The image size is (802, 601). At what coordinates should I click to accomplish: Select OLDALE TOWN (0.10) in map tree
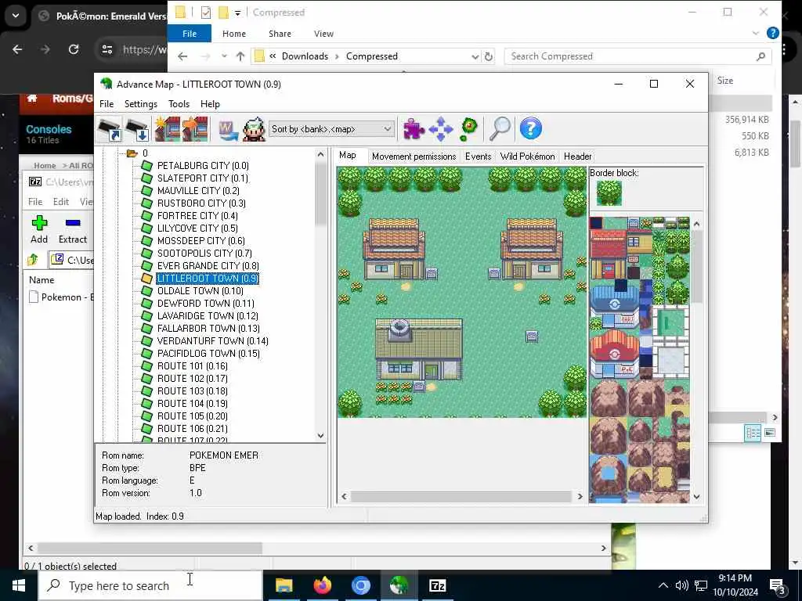click(x=200, y=291)
